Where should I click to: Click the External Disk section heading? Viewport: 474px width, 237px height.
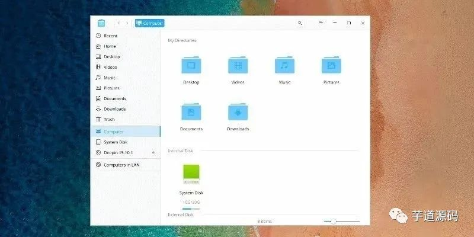click(181, 215)
